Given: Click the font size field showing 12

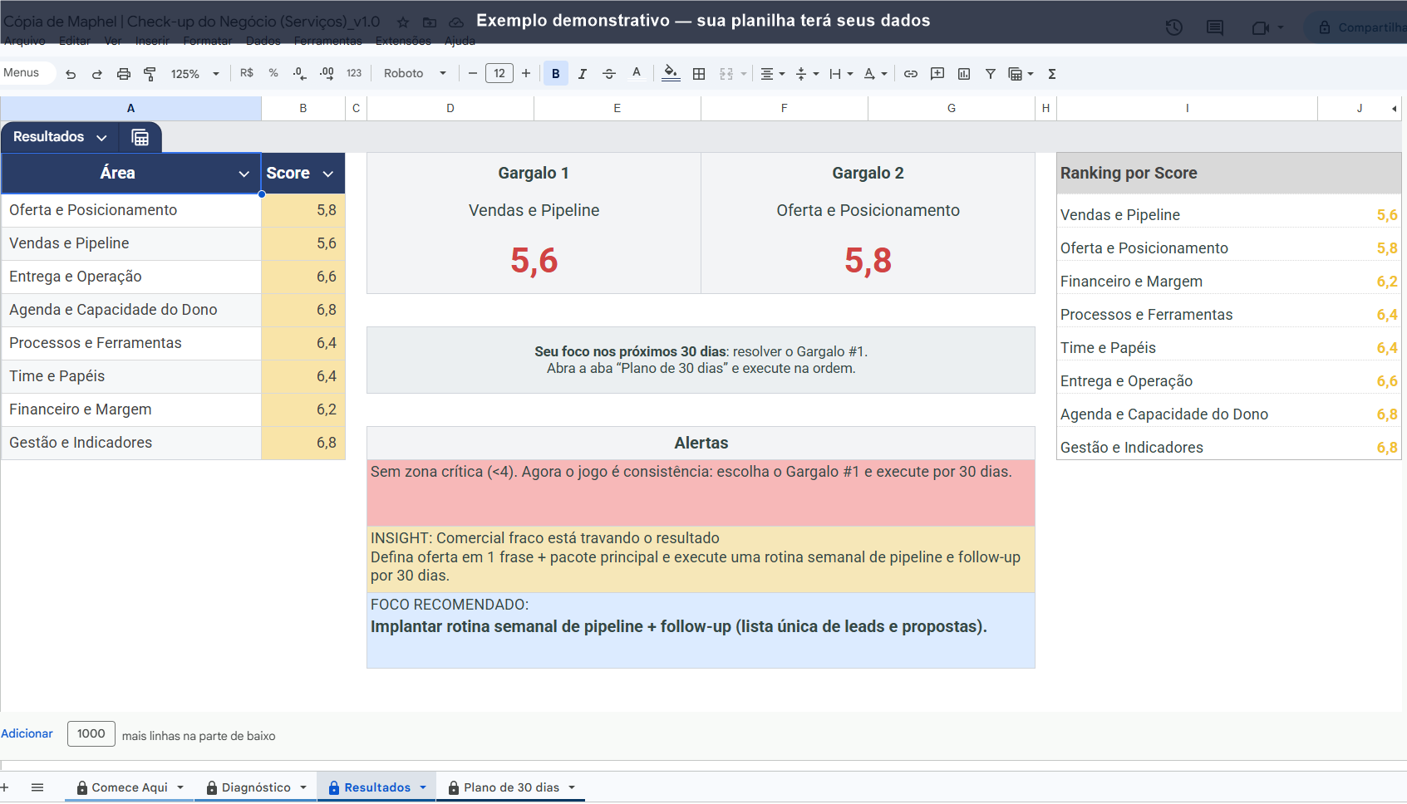Looking at the screenshot, I should [x=499, y=73].
